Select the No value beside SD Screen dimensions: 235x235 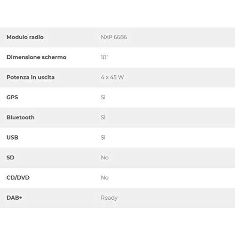coord(105,157)
